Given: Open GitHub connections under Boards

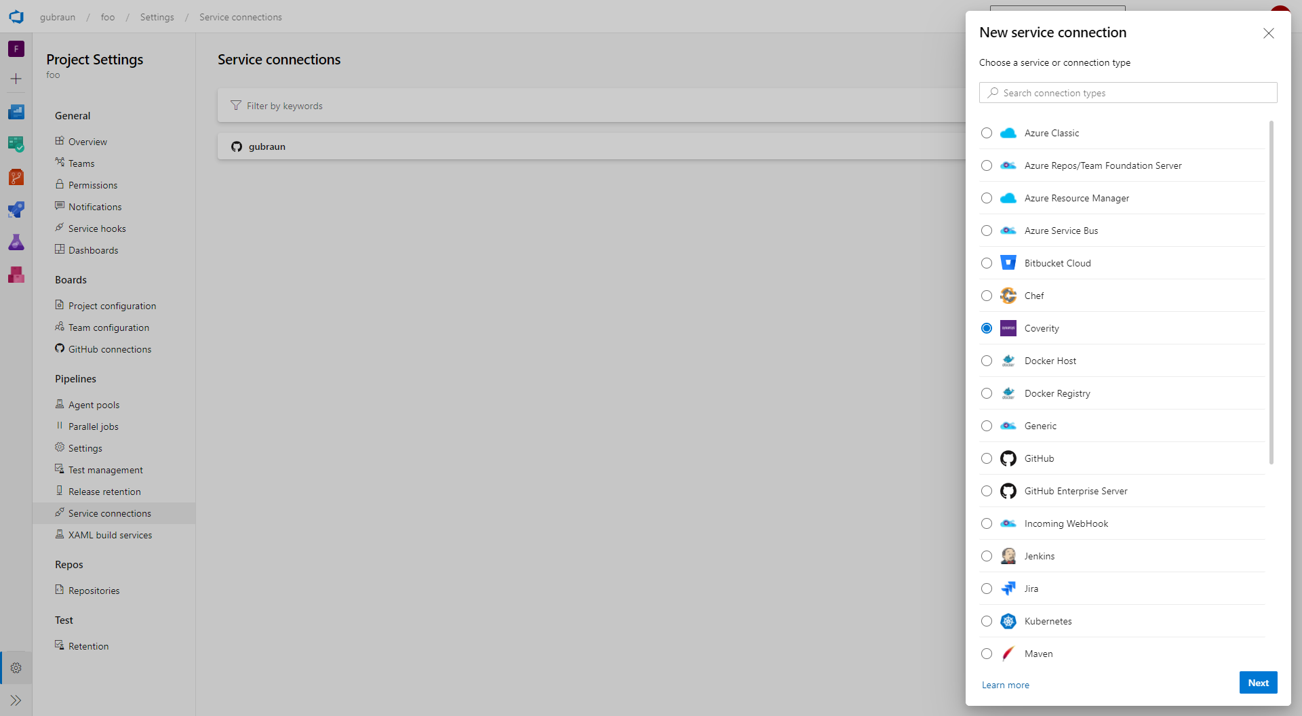Looking at the screenshot, I should coord(110,349).
